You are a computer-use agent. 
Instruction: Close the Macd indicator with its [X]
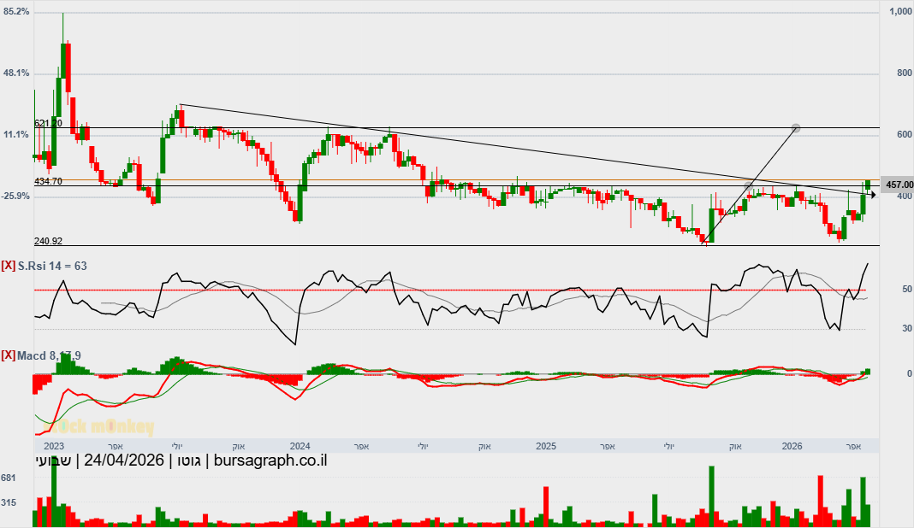point(9,355)
